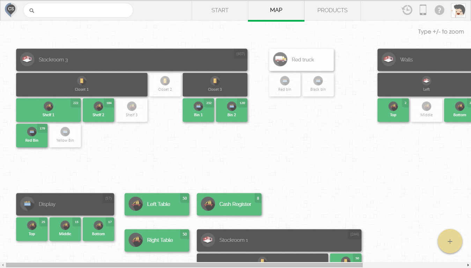Select the Stockroom 1 header
The image size is (471, 268).
click(279, 240)
